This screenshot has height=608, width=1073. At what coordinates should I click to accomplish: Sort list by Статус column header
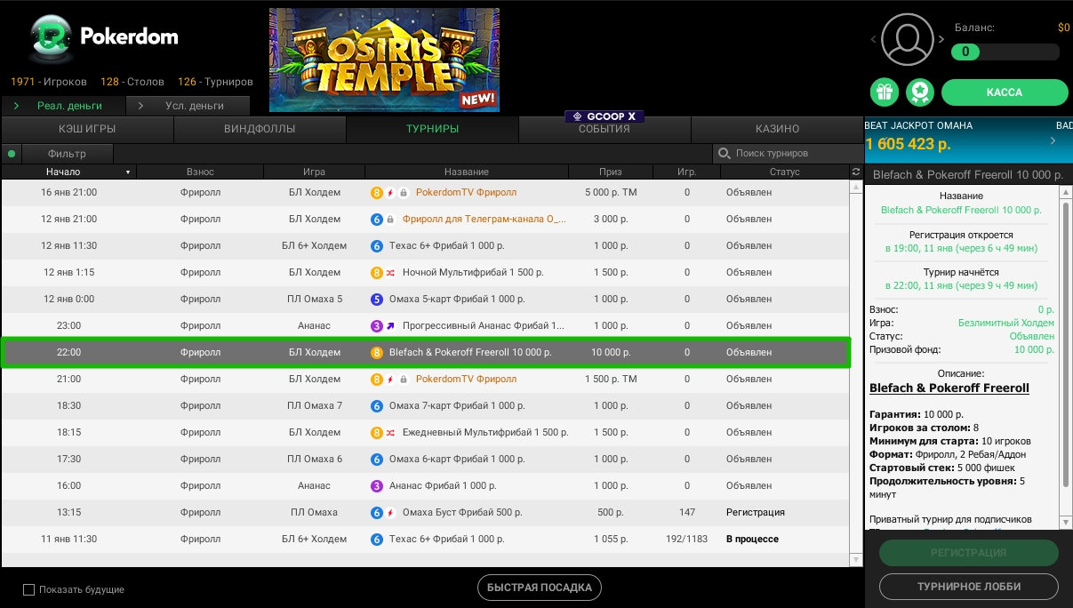(x=785, y=172)
